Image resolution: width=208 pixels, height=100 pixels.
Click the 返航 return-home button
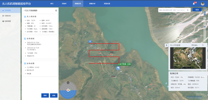pos(54,95)
